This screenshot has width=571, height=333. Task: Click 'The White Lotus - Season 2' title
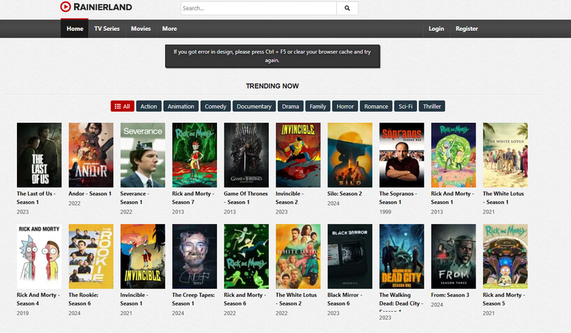[x=296, y=299]
